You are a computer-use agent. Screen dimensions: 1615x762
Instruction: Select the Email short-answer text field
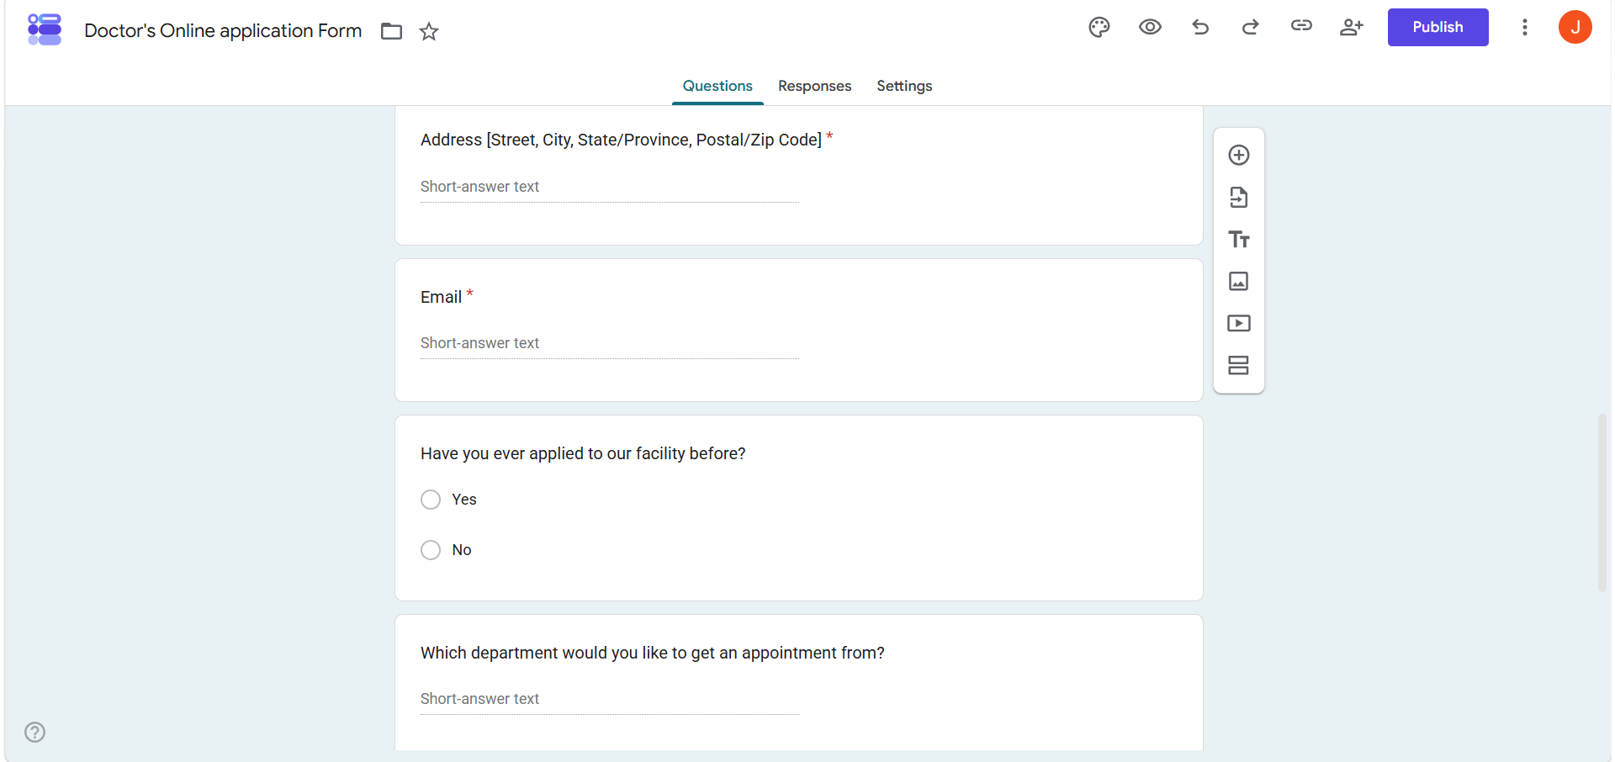coord(610,343)
